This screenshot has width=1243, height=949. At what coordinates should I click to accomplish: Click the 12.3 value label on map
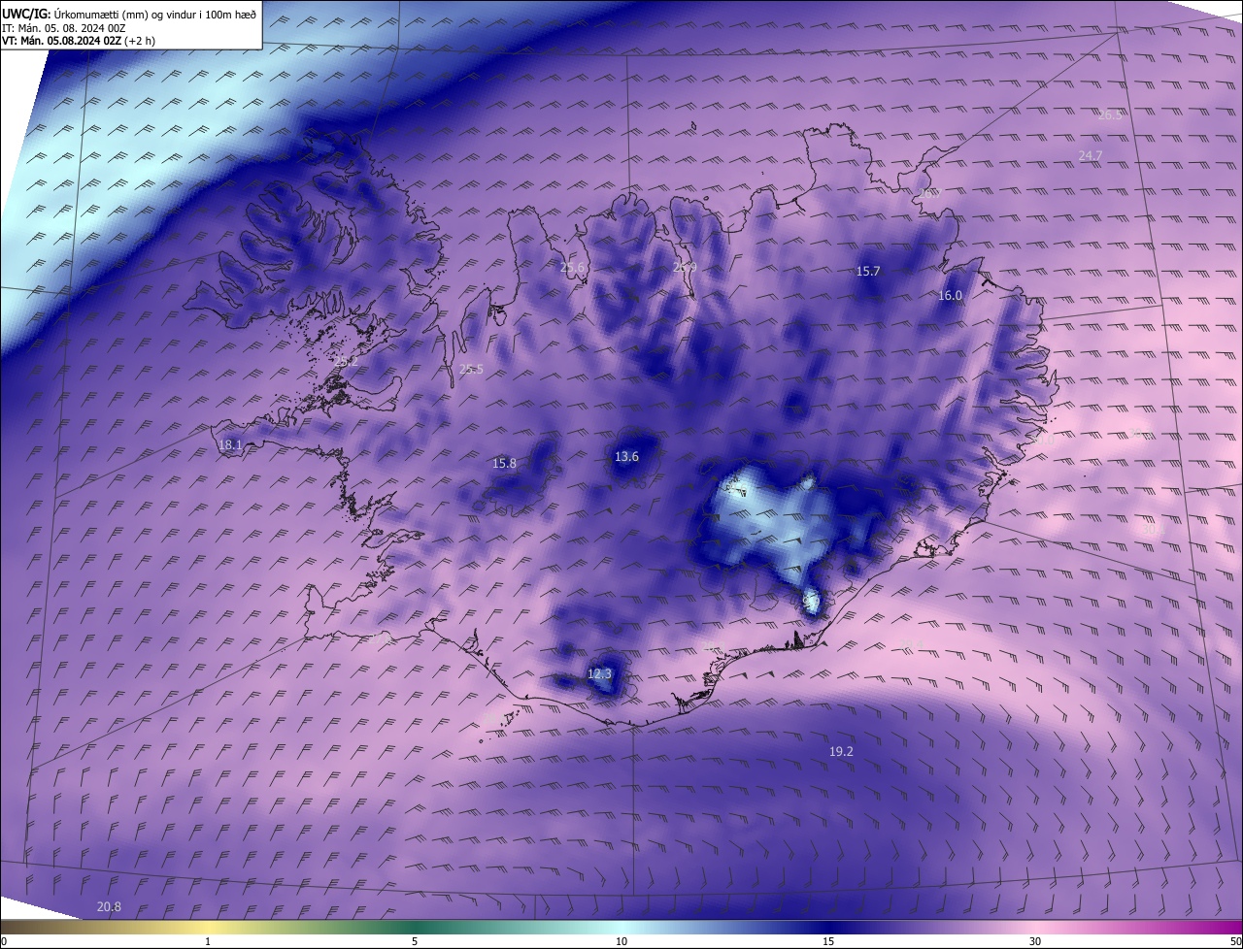point(600,674)
